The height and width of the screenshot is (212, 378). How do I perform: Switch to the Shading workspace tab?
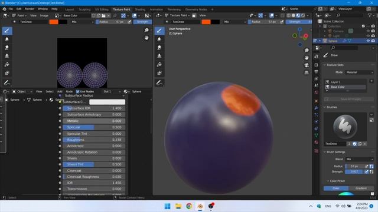(140, 9)
